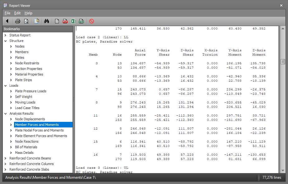Screen dimensions: 288x184
Task: Click the back arrow toolbar icon
Action: pos(7,21)
